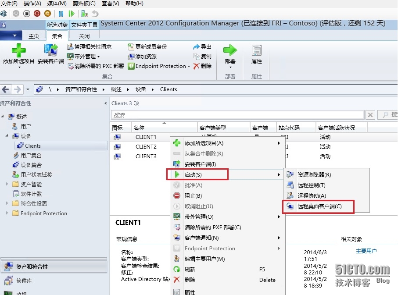Click the green Deploy arrow icon

[x=230, y=50]
